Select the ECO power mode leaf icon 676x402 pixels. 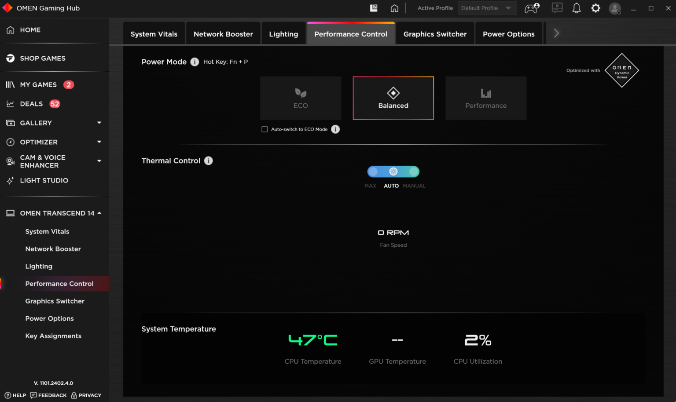click(301, 93)
